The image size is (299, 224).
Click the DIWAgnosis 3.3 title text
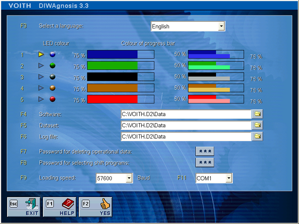64,6
